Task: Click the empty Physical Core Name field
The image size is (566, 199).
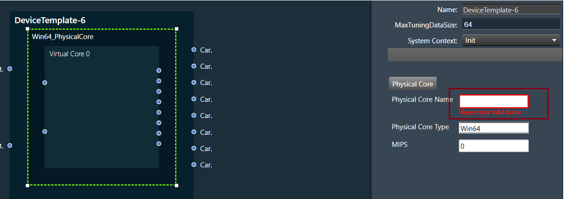Action: (494, 101)
